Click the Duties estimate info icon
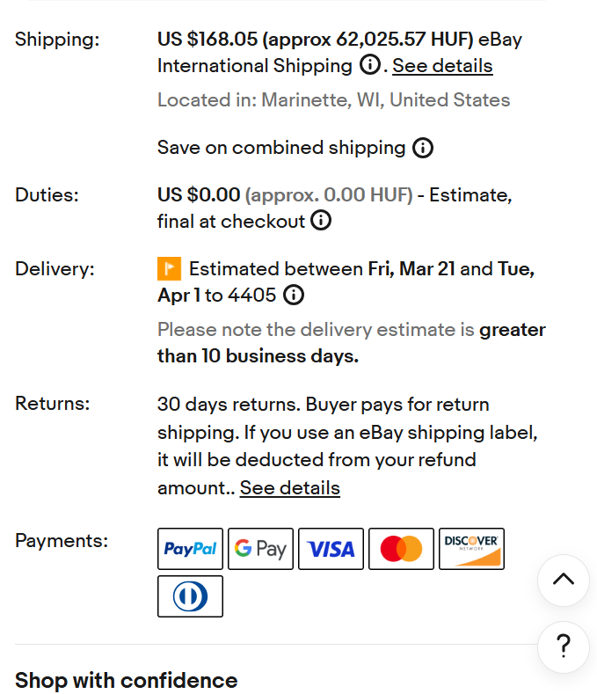Screen dimensions: 597x694 321,220
